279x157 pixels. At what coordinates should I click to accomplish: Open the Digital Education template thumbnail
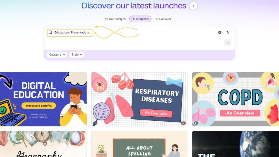[43, 99]
